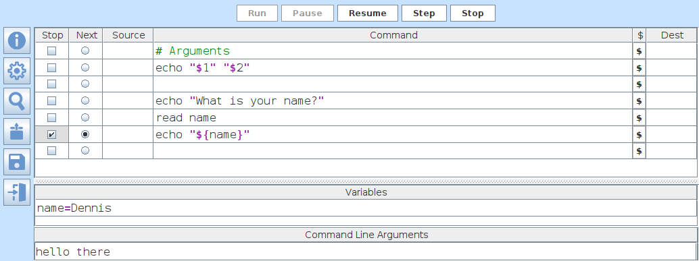Click the upload/export icon in sidebar
The width and height of the screenshot is (699, 261).
(17, 132)
